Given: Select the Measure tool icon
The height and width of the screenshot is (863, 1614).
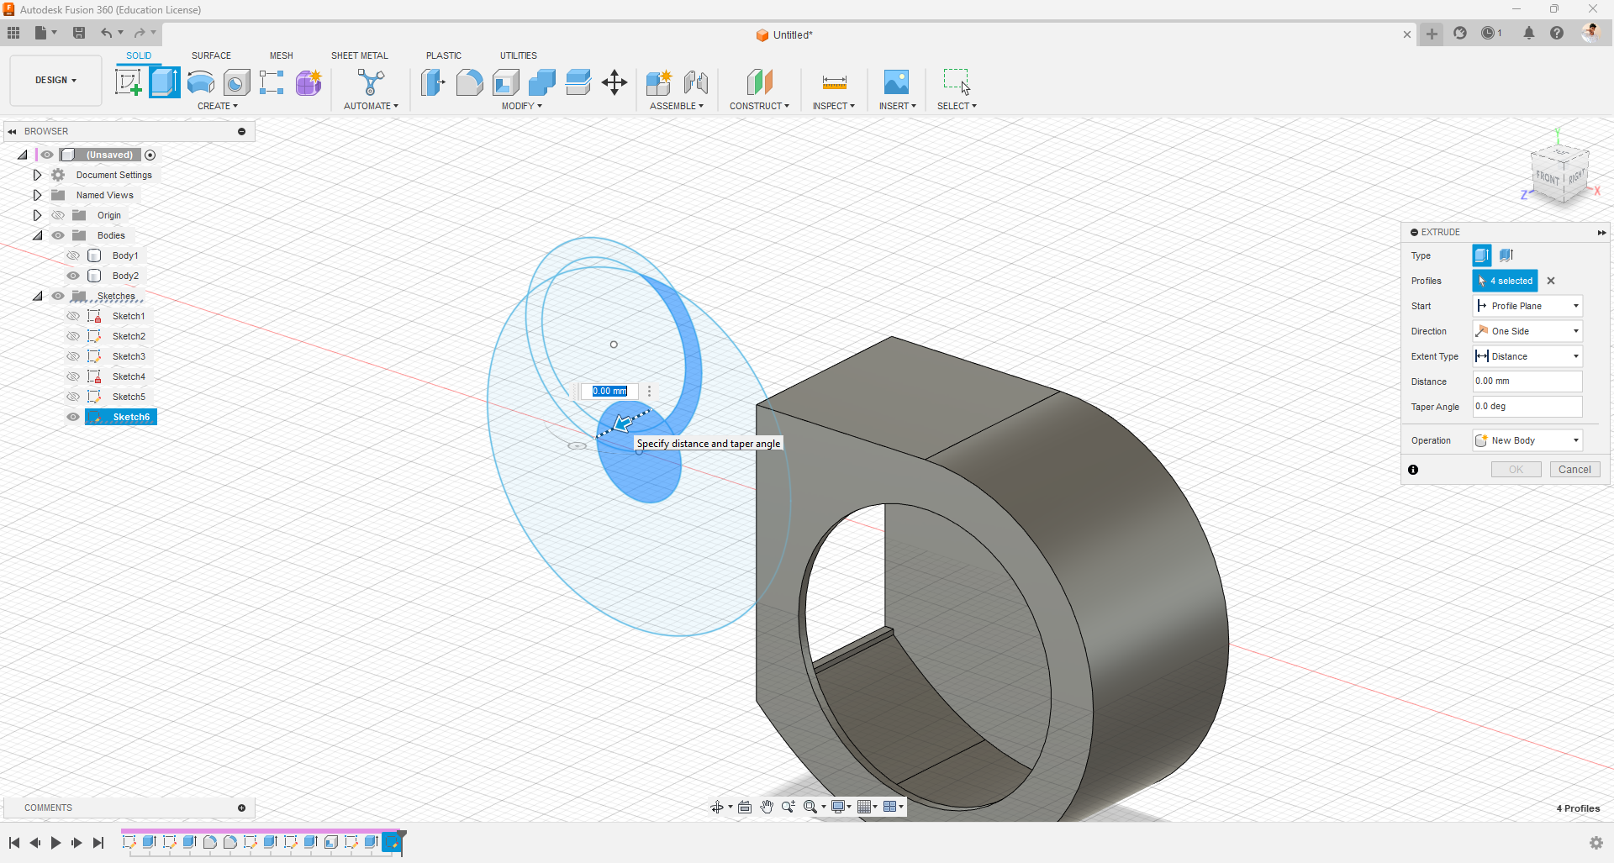Looking at the screenshot, I should click(834, 82).
